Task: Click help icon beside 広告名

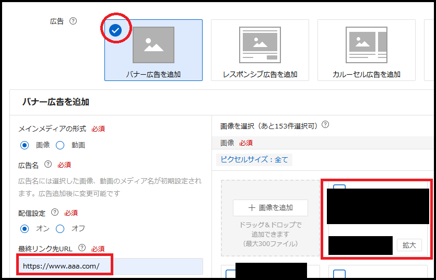Action: (x=48, y=164)
